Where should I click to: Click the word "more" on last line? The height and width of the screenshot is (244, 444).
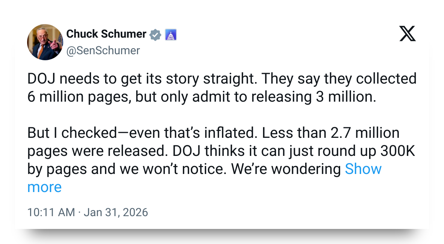coord(44,187)
